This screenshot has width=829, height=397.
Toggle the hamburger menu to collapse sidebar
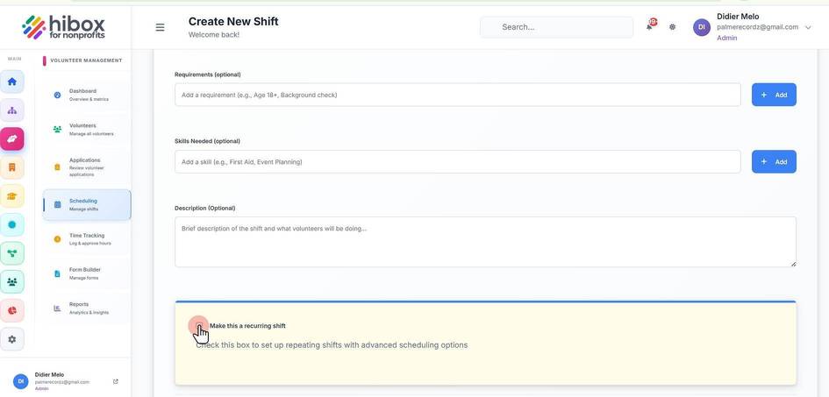(x=161, y=27)
